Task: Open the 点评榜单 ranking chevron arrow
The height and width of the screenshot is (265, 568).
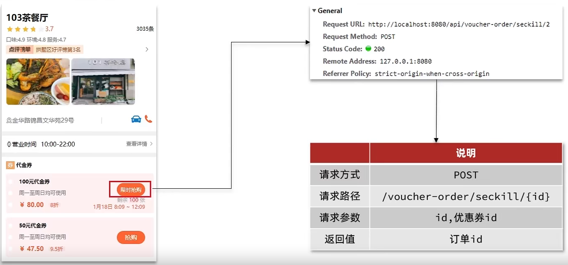Action: coord(147,49)
